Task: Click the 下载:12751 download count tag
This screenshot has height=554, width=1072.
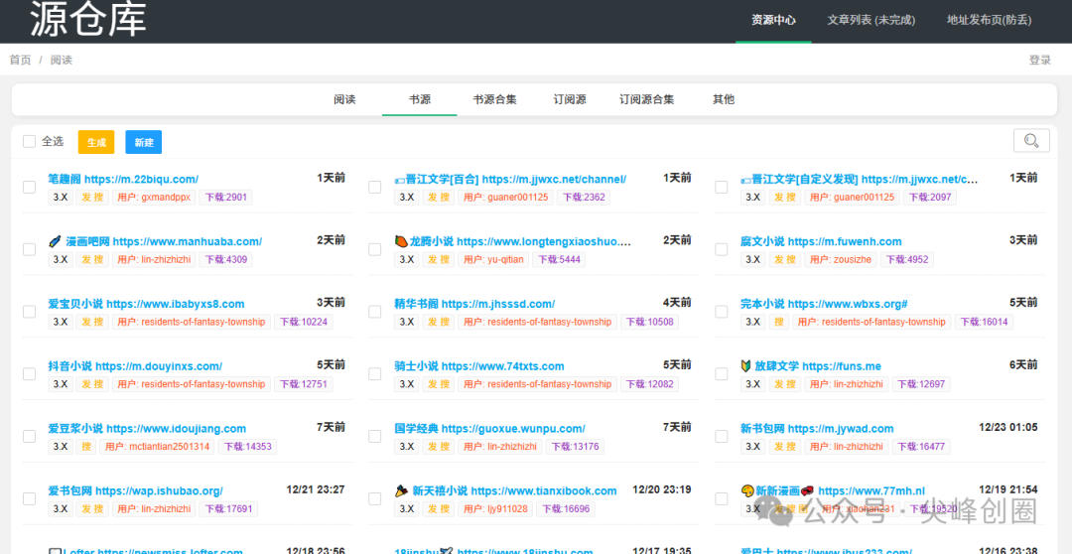Action: 304,384
